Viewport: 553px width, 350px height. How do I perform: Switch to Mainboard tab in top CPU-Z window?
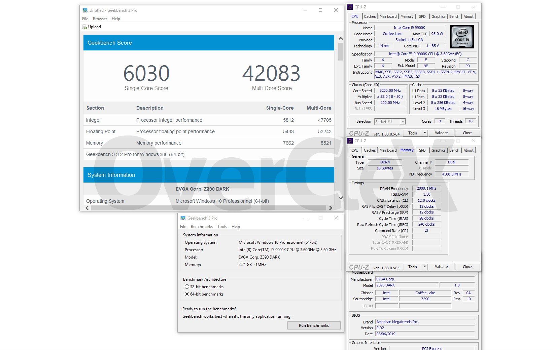click(x=388, y=16)
